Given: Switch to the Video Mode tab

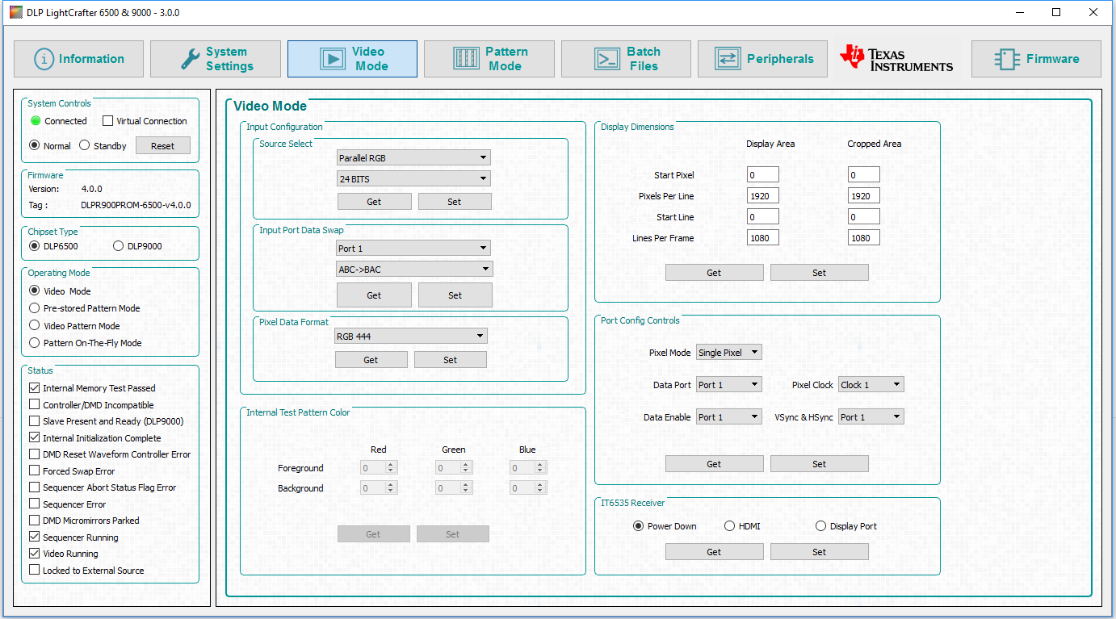Looking at the screenshot, I should click(352, 59).
